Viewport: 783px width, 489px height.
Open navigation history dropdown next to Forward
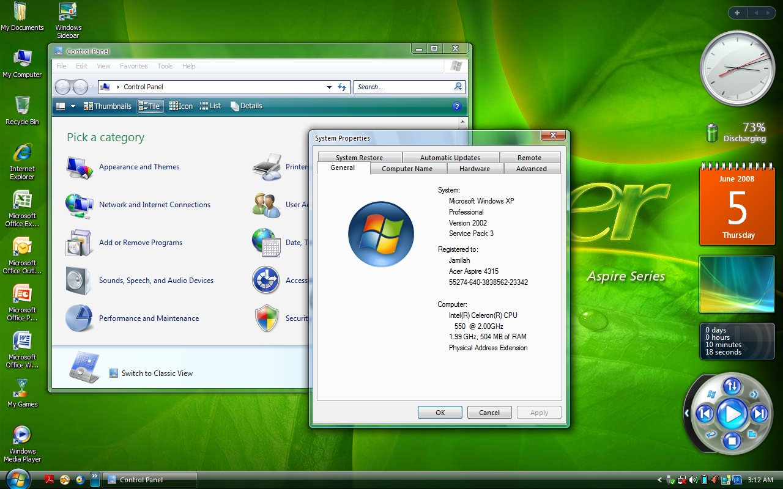[92, 87]
